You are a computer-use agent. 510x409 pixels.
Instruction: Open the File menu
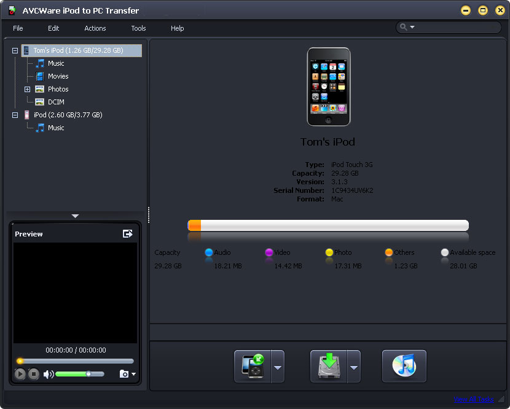(x=18, y=28)
